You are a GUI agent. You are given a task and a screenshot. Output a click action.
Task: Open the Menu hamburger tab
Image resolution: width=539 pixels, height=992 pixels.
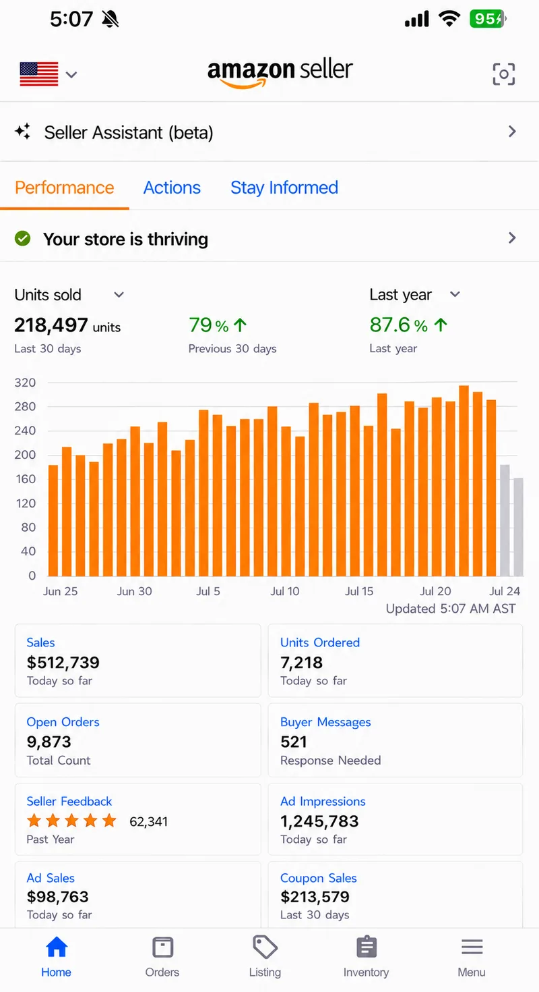[472, 957]
